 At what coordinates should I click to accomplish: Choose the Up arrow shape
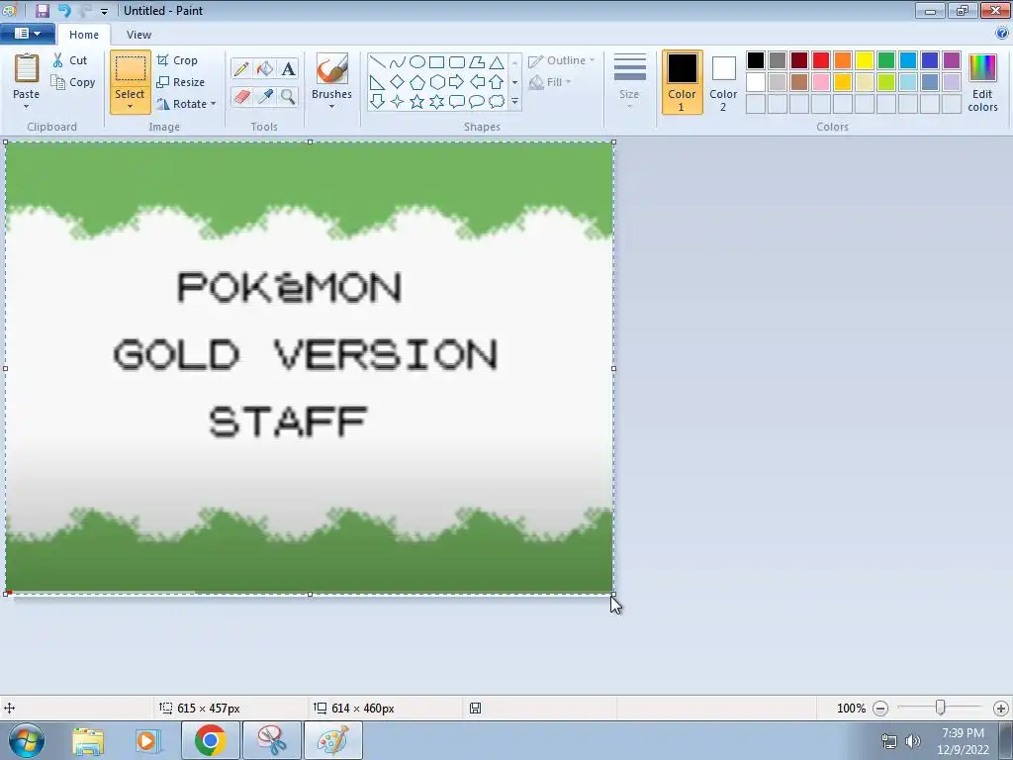click(497, 82)
